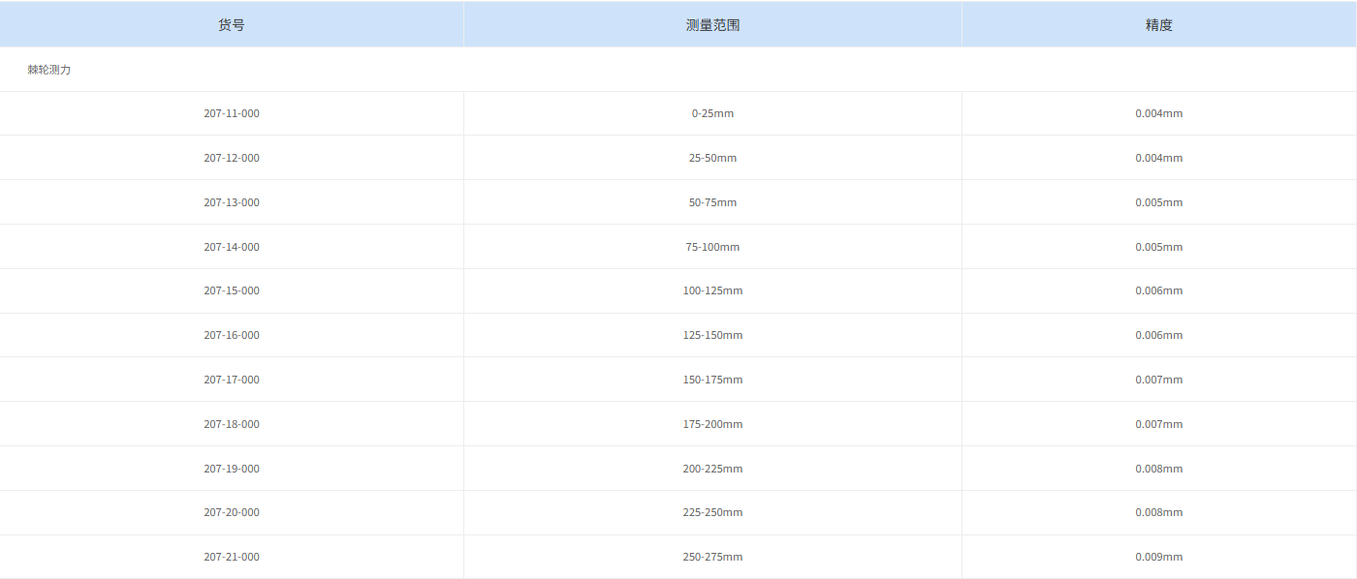Click the 250-275mm measuring range cell
The image size is (1357, 579).
click(712, 557)
